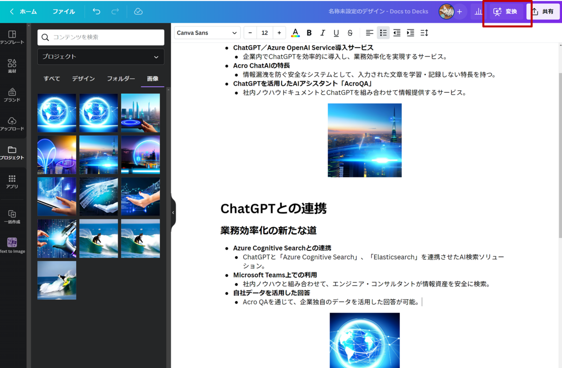Viewport: 562px width, 368px height.
Task: Increase the list indent
Action: pos(410,33)
